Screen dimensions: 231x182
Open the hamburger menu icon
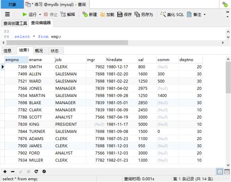[x=7, y=15]
